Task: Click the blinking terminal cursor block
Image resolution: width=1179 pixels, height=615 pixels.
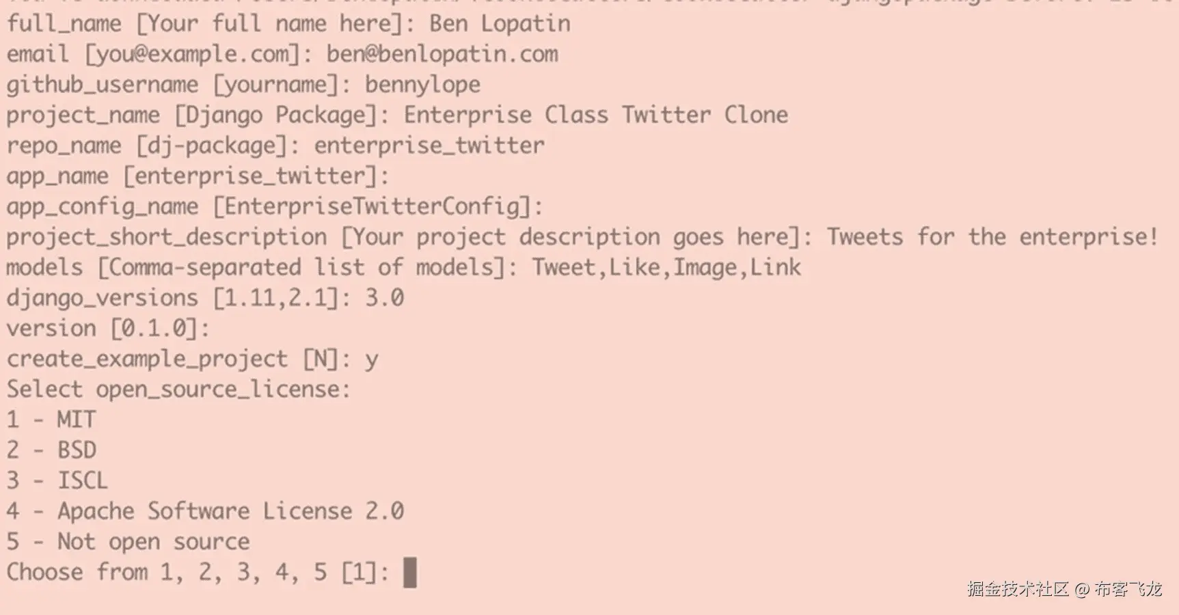Action: pyautogui.click(x=410, y=572)
